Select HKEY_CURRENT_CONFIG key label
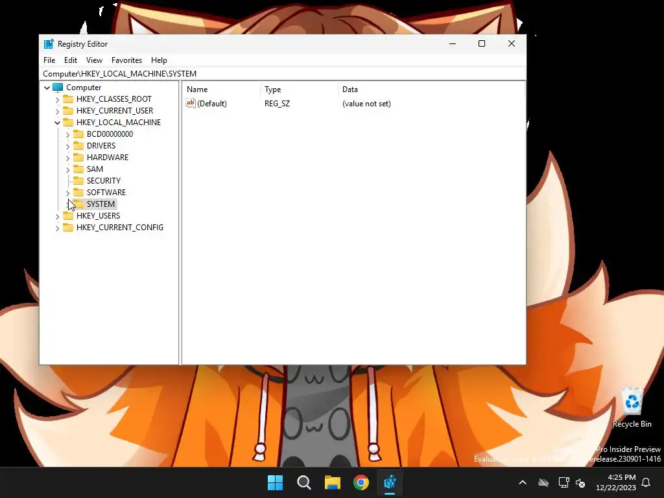Screen dimensions: 664x498 [120, 228]
